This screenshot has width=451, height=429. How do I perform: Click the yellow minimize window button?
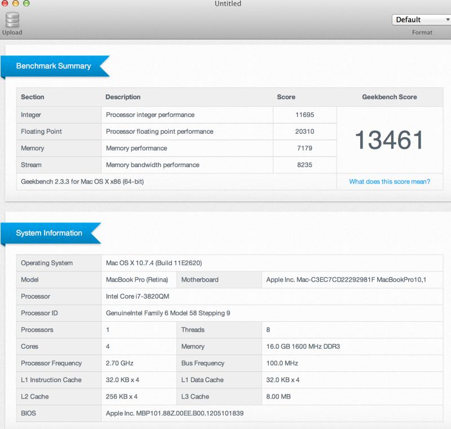(x=15, y=3)
